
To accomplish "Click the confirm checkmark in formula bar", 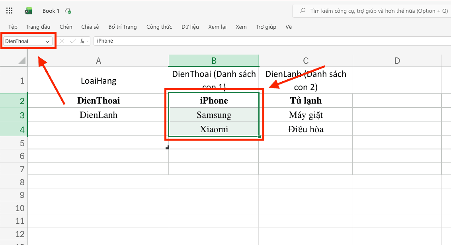I will point(72,41).
